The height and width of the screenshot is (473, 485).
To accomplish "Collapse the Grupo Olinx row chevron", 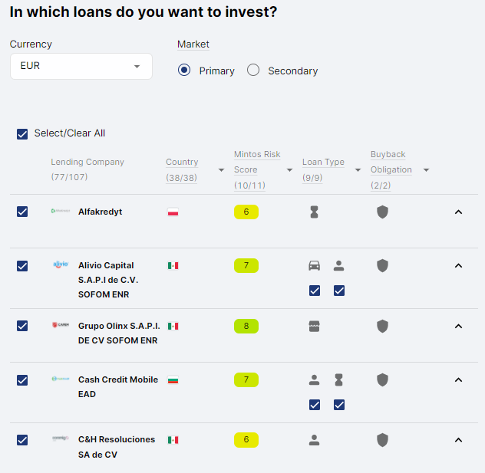I will tap(459, 326).
